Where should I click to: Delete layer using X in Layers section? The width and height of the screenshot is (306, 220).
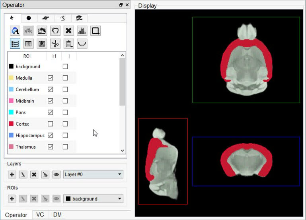click(x=34, y=174)
